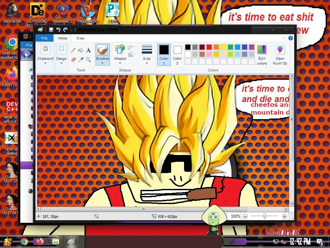Pick the red color swatch
The height and width of the screenshot is (248, 330).
(209, 47)
